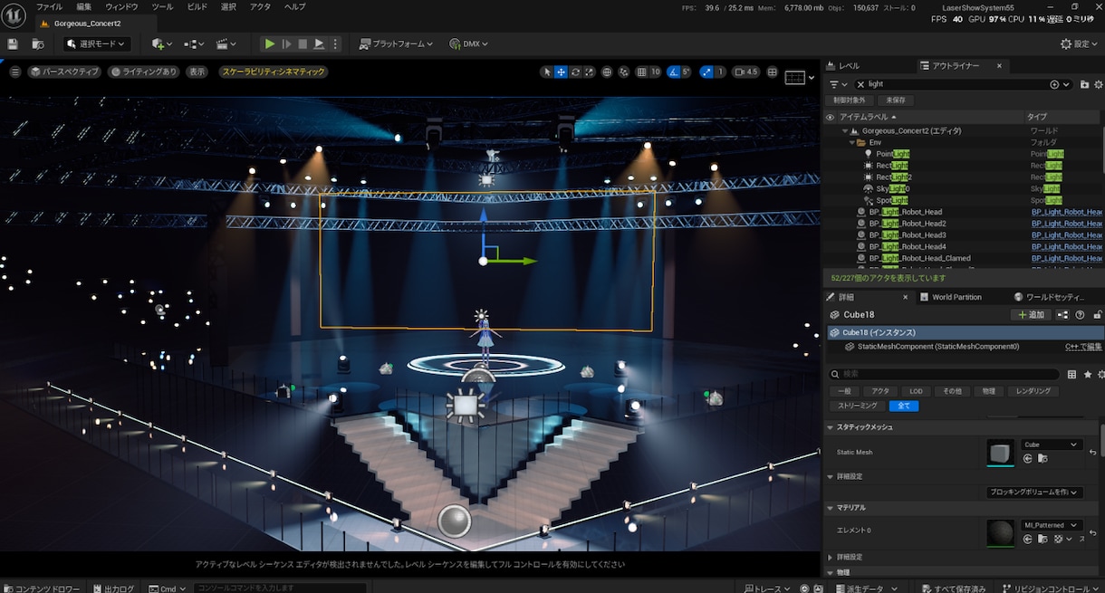This screenshot has height=593, width=1105.
Task: Open the ビルド menu
Action: click(197, 6)
